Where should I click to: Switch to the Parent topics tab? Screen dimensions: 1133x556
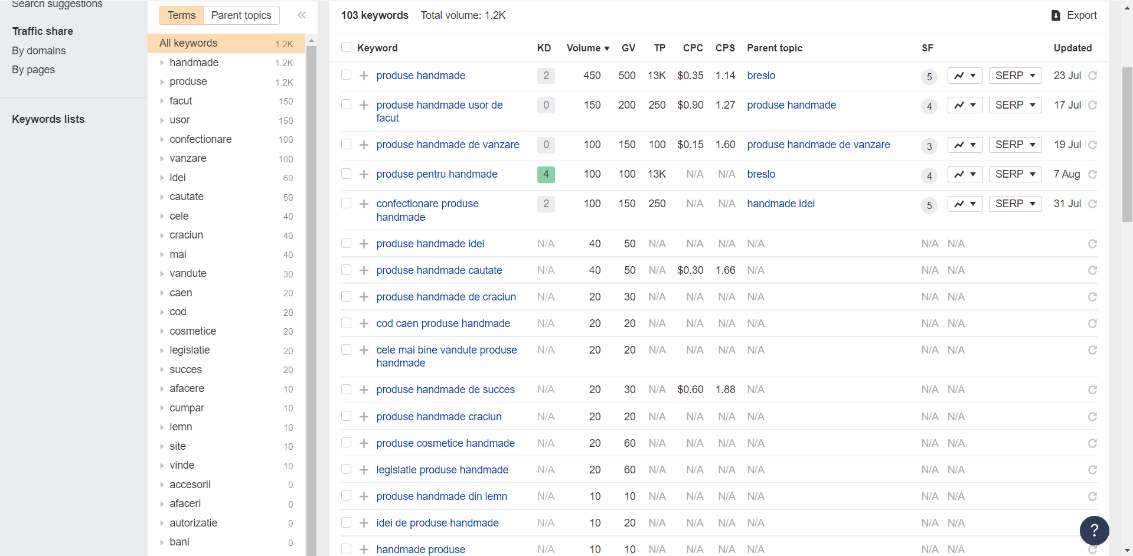[241, 15]
